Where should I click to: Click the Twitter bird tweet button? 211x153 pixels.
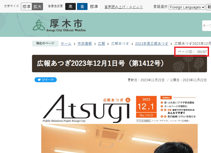(45, 80)
